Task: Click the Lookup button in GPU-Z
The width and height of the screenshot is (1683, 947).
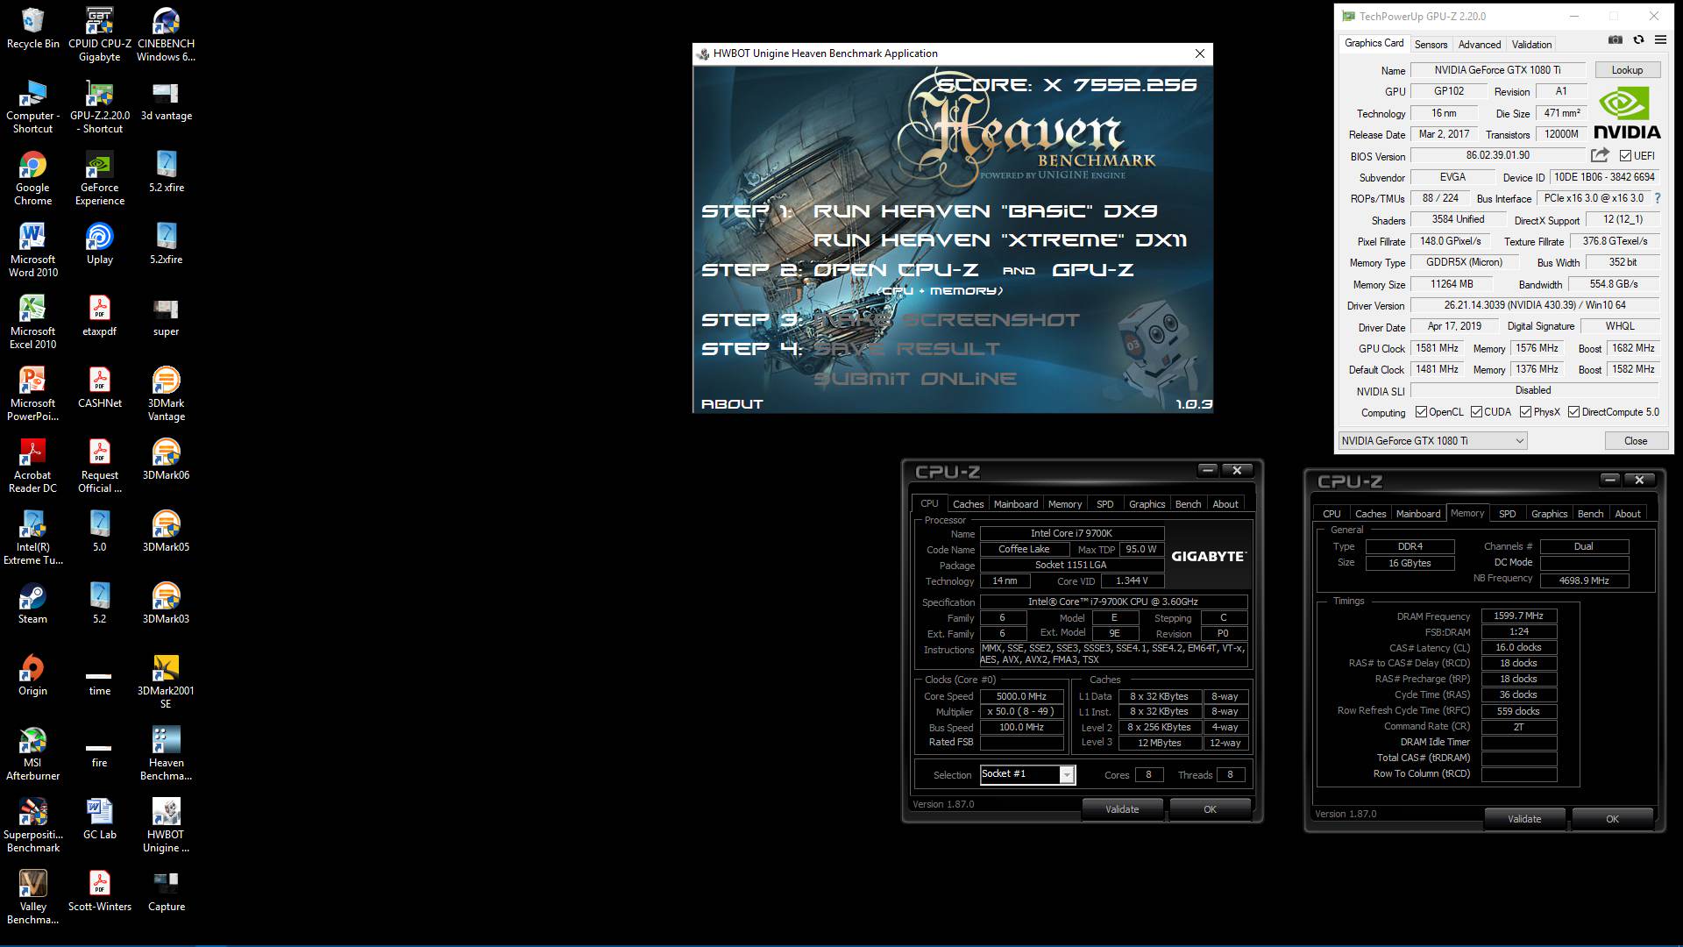Action: (1627, 70)
